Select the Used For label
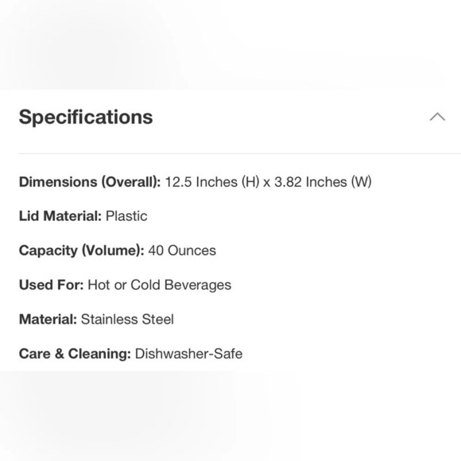The width and height of the screenshot is (461, 461). [x=52, y=285]
